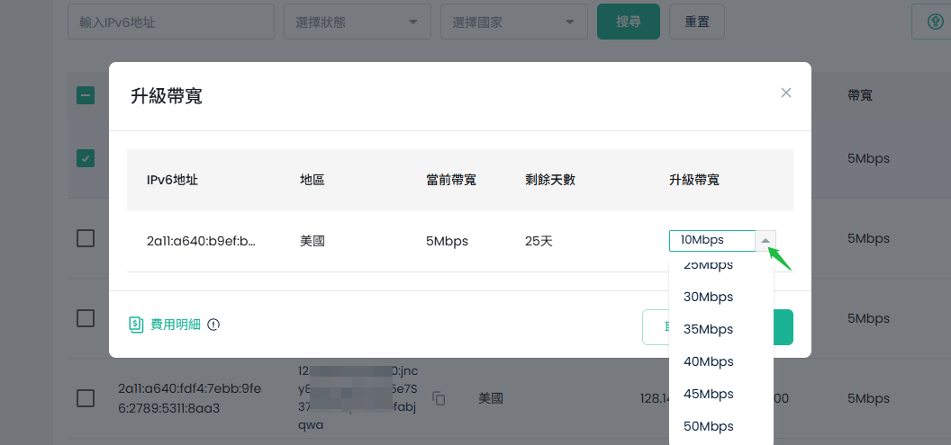Click the address 2a11:a640:fdf4:7ebb:9fe6:2789:5311:8aa3
Screen dimensions: 951x445
190,398
